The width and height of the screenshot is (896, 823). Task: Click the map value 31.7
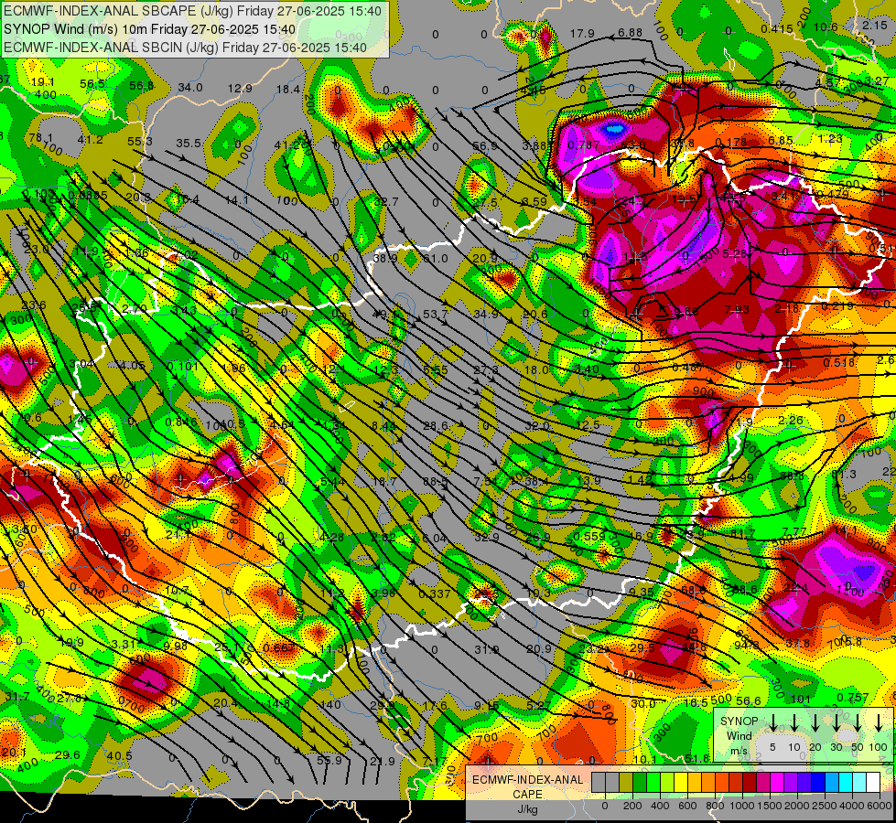tap(17, 696)
